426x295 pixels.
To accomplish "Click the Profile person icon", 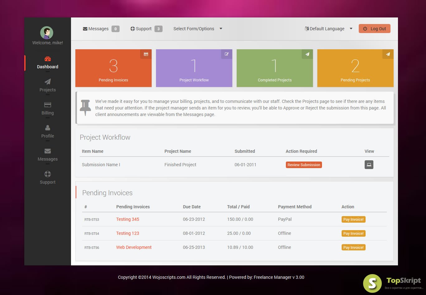I will pyautogui.click(x=48, y=128).
